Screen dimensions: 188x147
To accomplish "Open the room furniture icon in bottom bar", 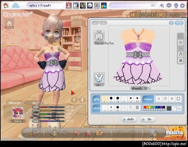I will pos(33,133).
